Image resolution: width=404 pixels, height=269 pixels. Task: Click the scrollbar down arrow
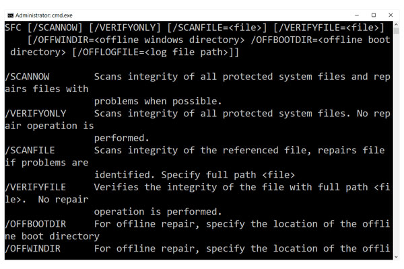(x=396, y=257)
